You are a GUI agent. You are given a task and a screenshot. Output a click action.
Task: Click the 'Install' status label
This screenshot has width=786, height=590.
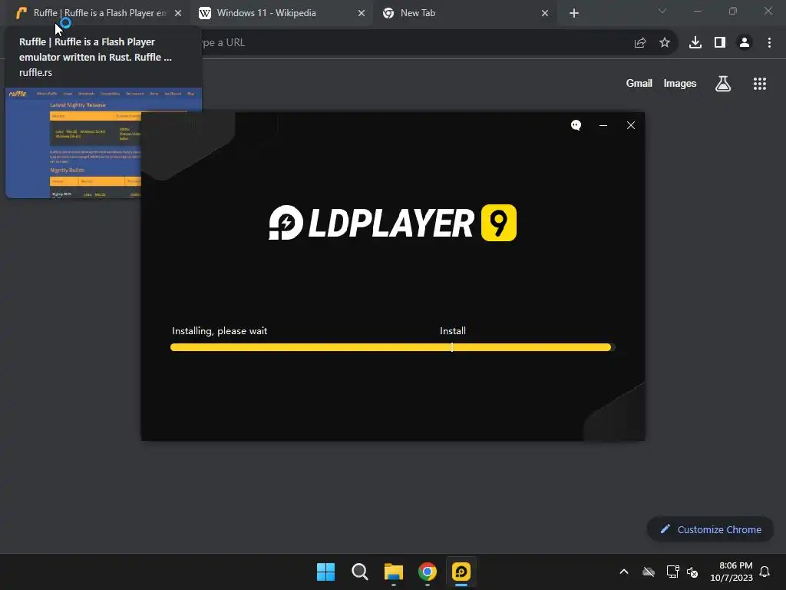tap(453, 331)
